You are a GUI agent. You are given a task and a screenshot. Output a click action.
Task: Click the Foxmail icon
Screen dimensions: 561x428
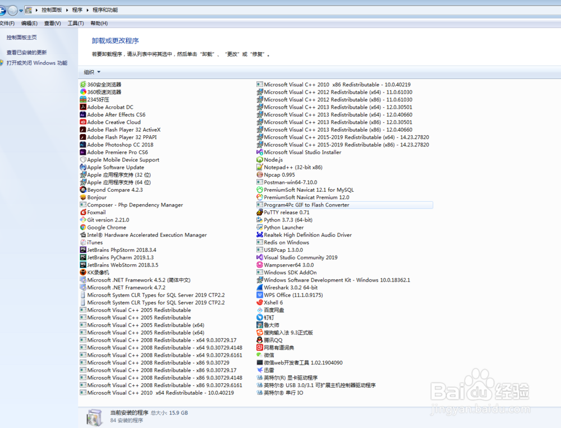coord(83,212)
